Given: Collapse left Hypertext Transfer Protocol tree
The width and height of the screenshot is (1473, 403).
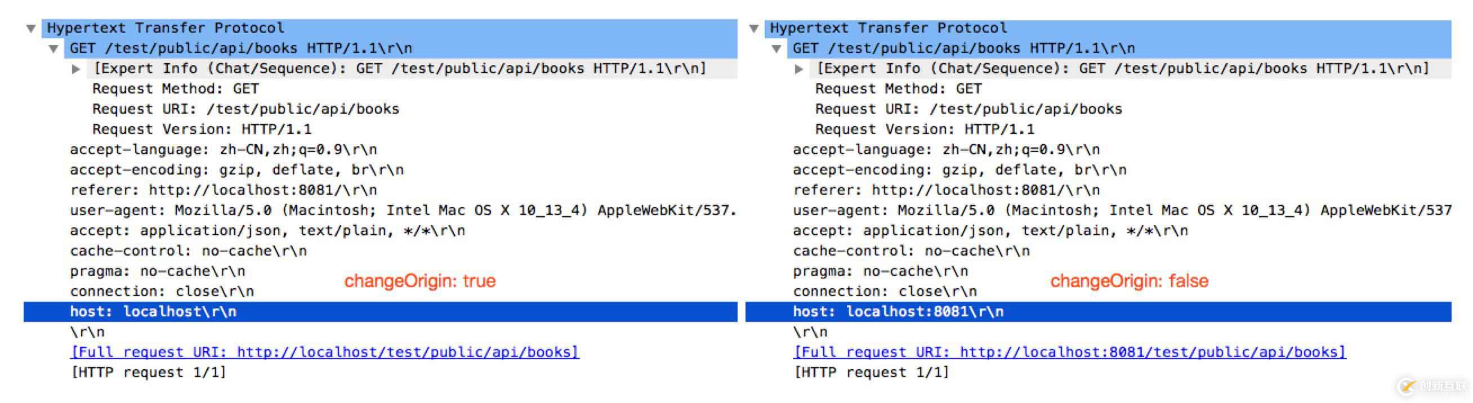Looking at the screenshot, I should [32, 28].
